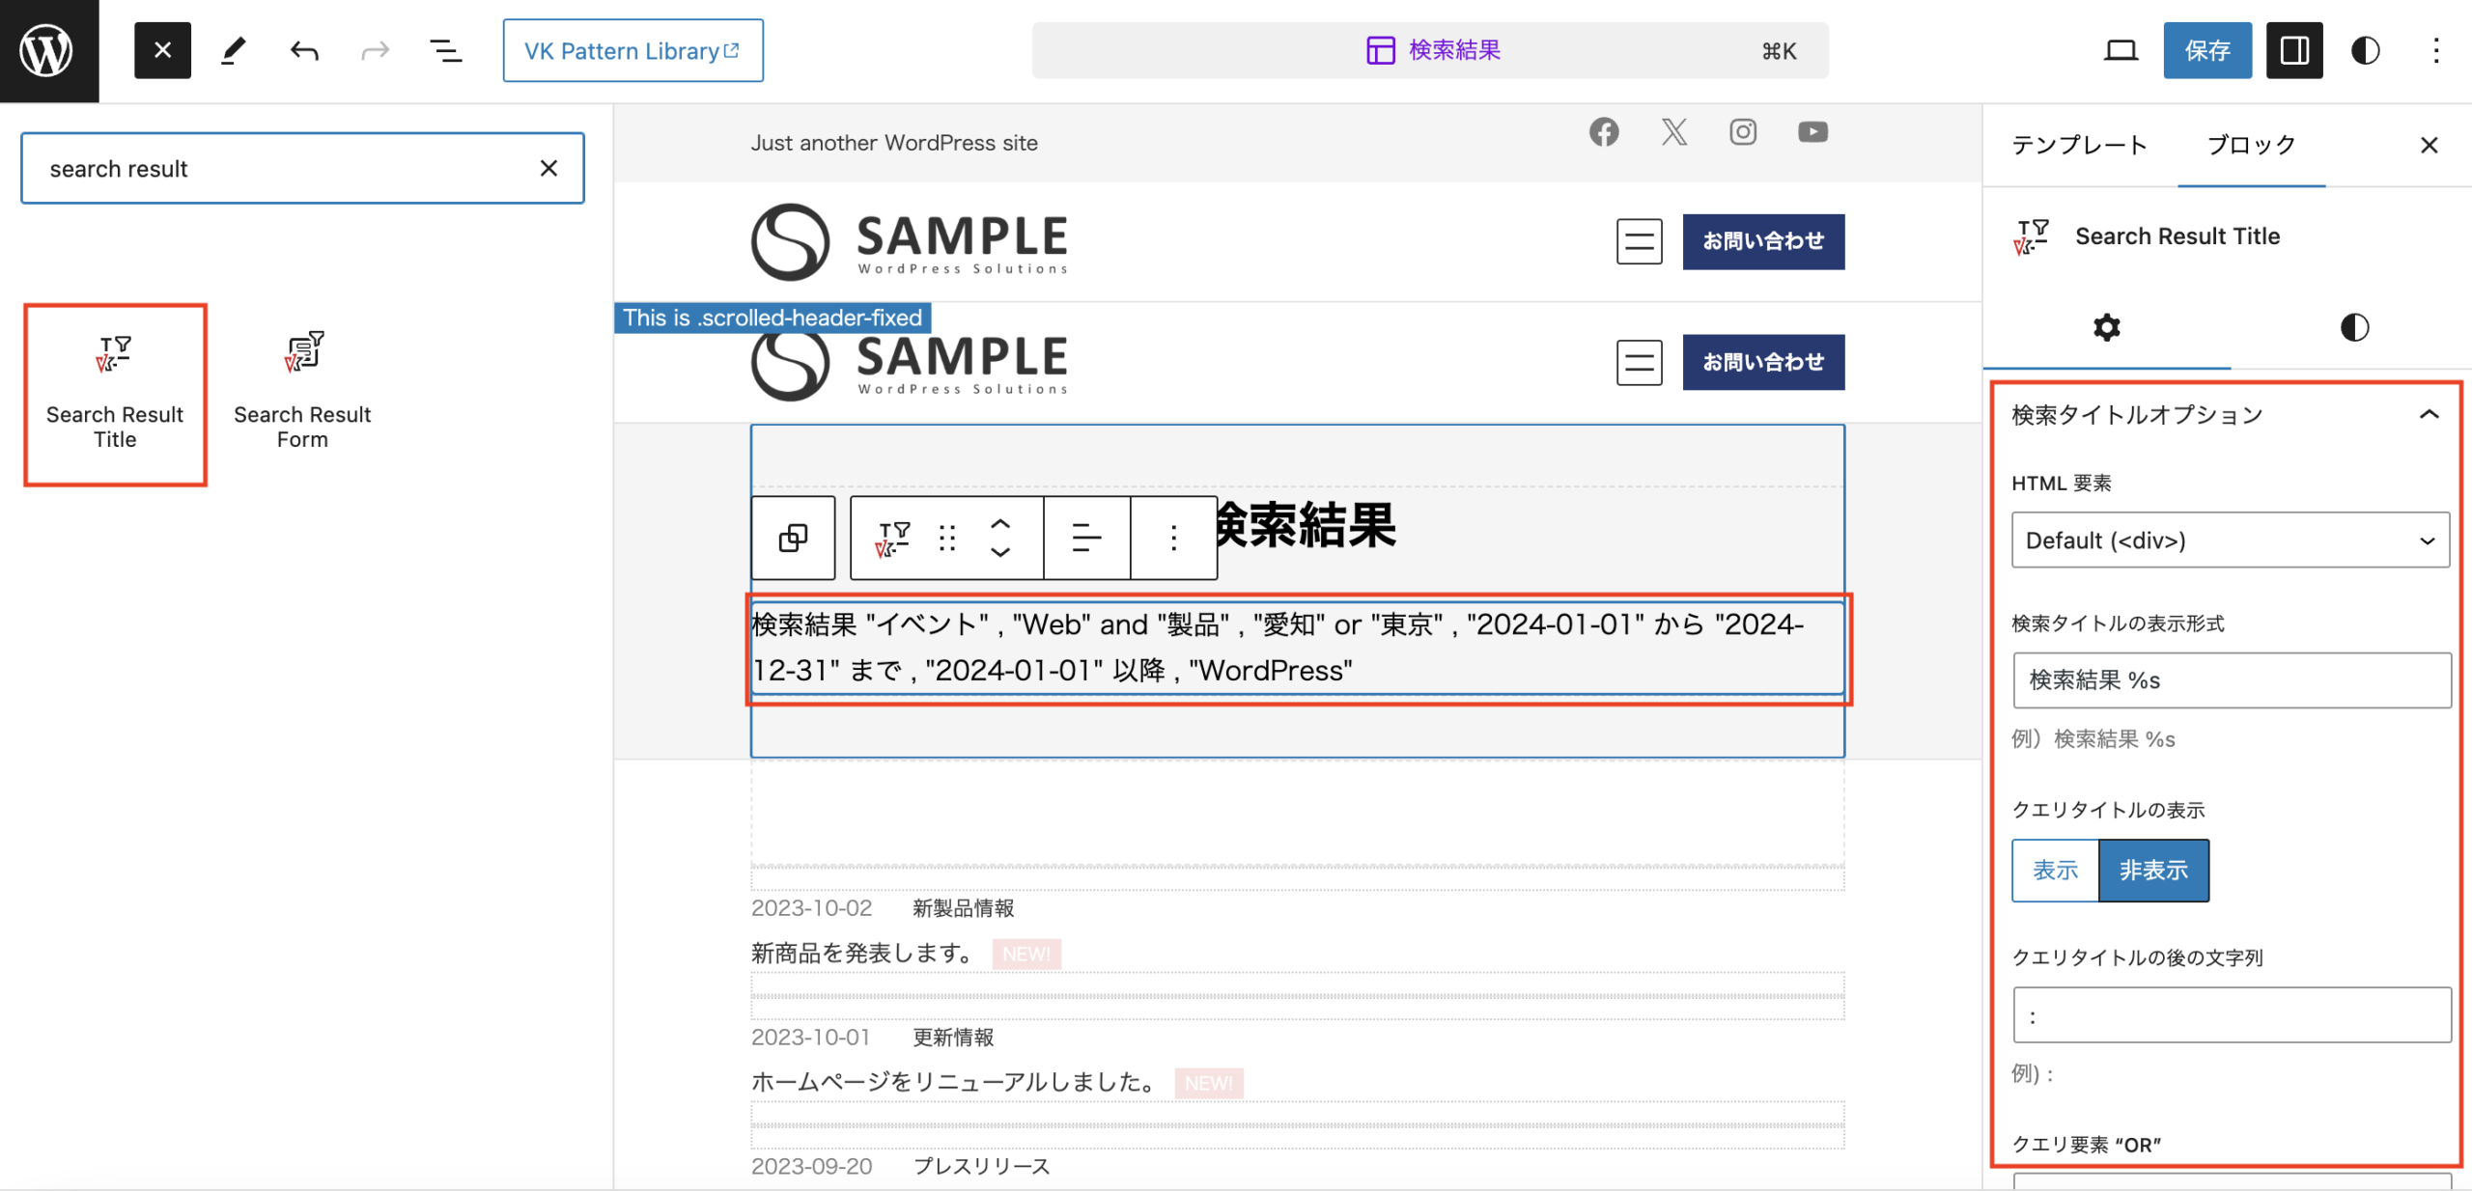This screenshot has height=1191, width=2472.
Task: Move the block up with the up arrow
Action: [x=1000, y=522]
